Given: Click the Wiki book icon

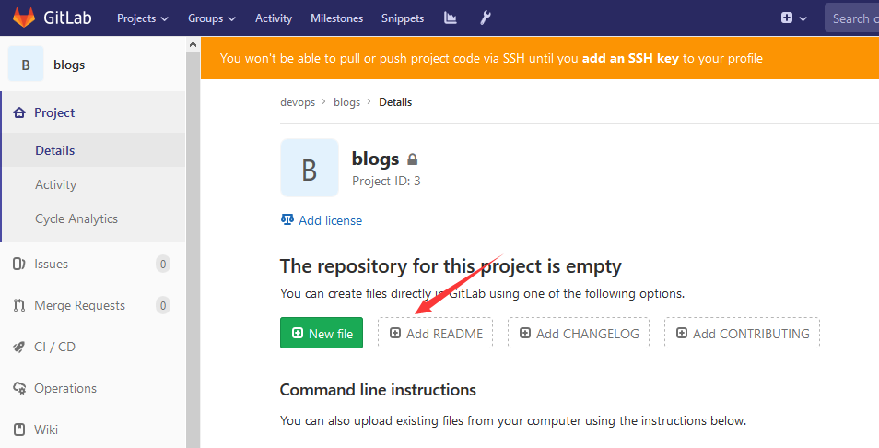Looking at the screenshot, I should coord(18,430).
